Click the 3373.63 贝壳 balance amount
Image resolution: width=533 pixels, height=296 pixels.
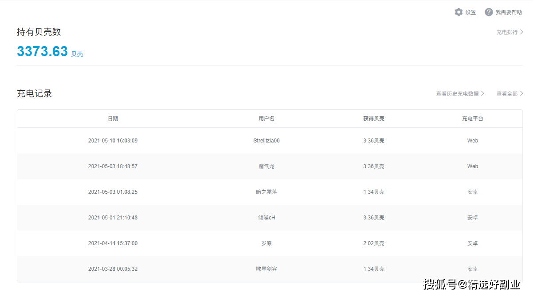tap(42, 51)
